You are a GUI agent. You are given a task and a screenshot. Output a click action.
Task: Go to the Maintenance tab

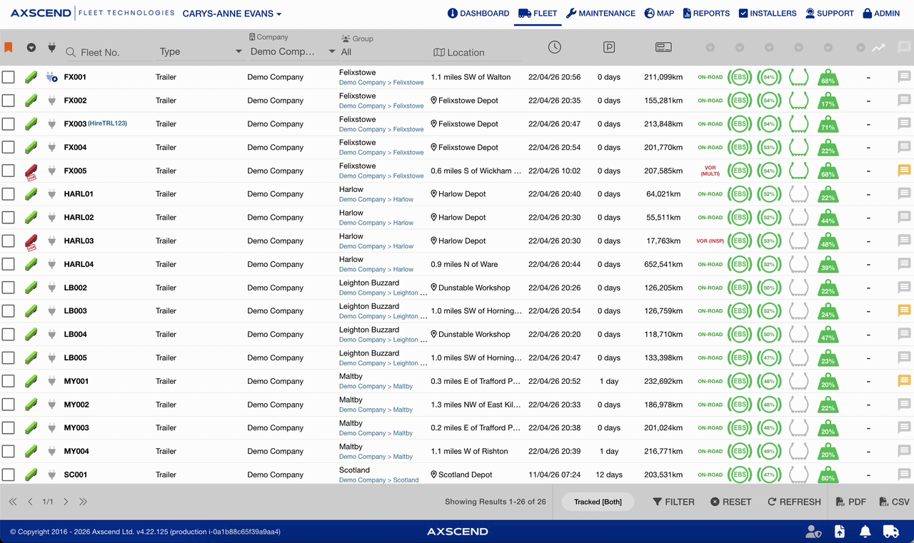[x=601, y=14]
